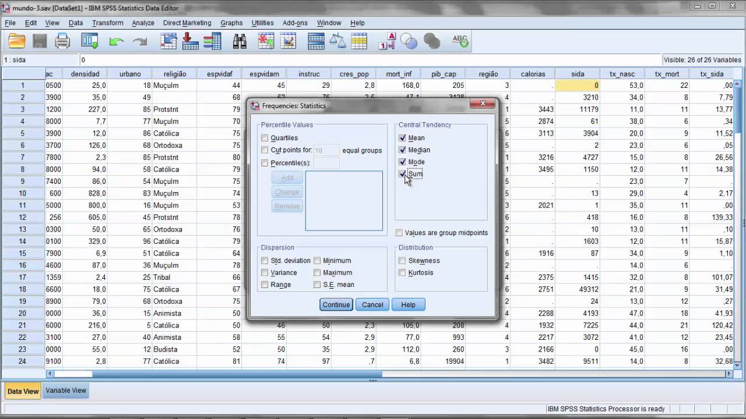746x419 pixels.
Task: Select the religião column header
Action: click(174, 74)
